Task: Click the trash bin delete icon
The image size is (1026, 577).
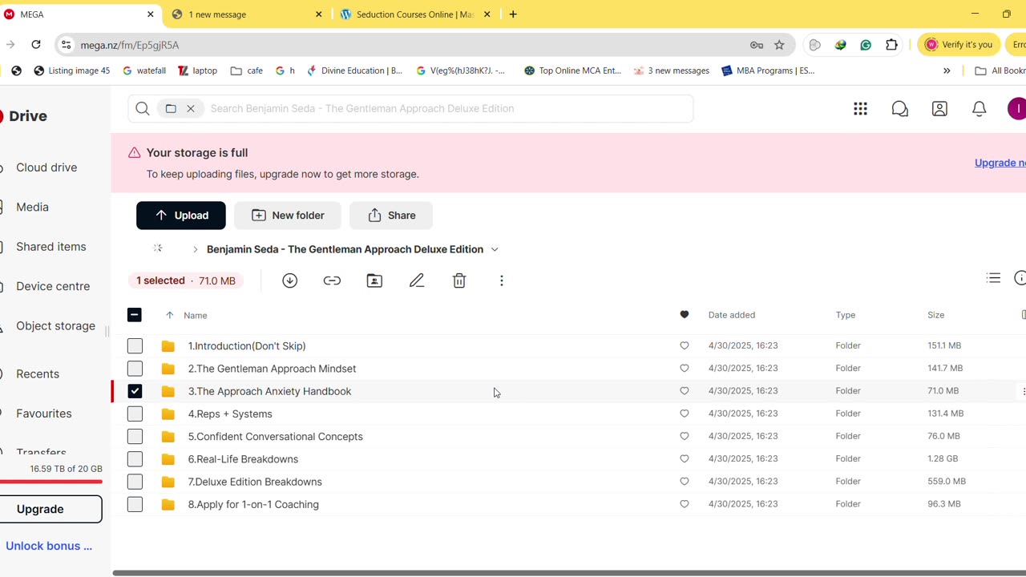Action: pos(459,280)
